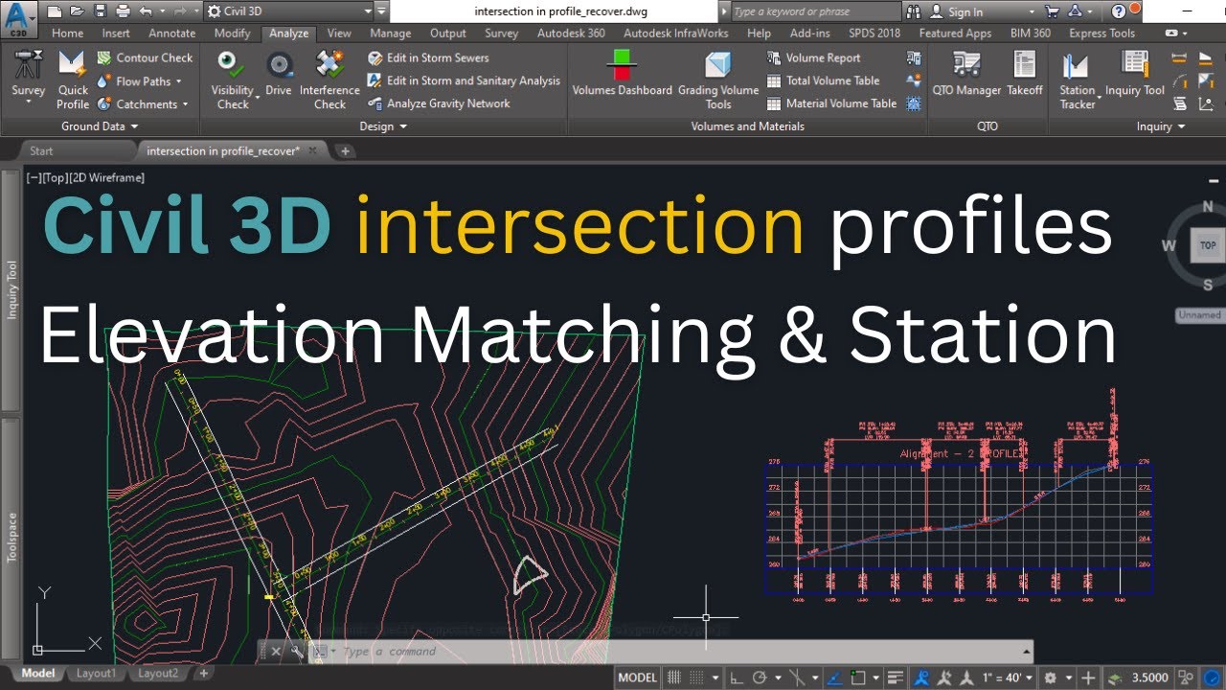Image resolution: width=1226 pixels, height=690 pixels.
Task: Generate a Volume Report
Action: click(813, 57)
